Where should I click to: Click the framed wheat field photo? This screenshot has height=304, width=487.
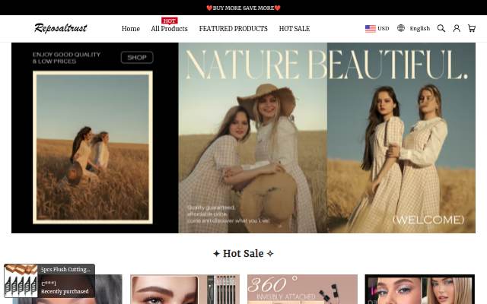93,147
